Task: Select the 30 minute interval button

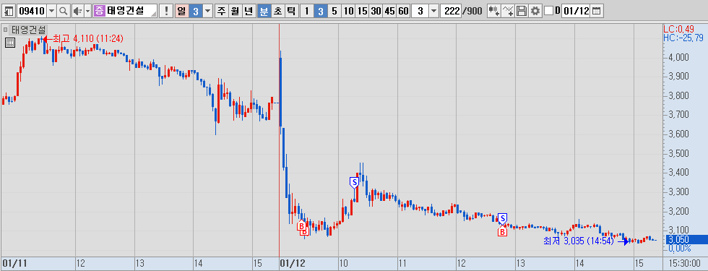Action: (x=376, y=12)
